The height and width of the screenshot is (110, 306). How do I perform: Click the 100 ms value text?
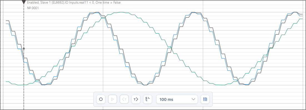click(x=166, y=99)
